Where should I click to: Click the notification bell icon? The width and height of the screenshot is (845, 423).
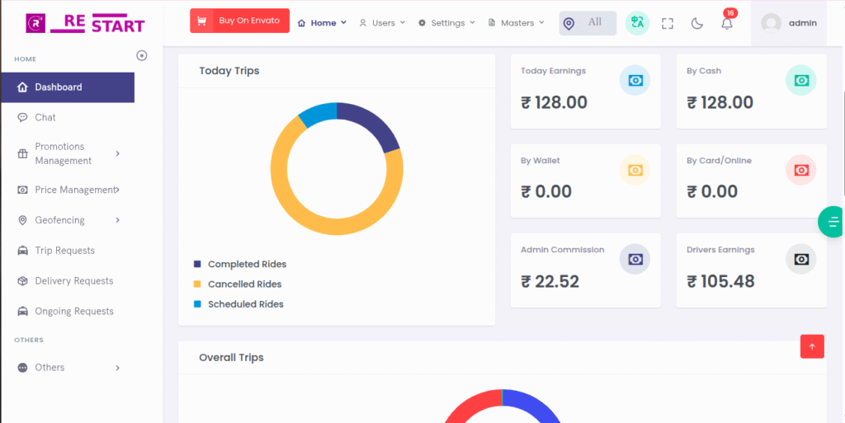(726, 23)
